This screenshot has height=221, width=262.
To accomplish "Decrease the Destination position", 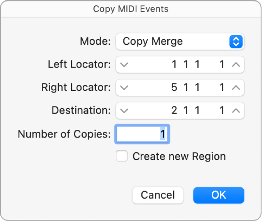I will (x=124, y=111).
